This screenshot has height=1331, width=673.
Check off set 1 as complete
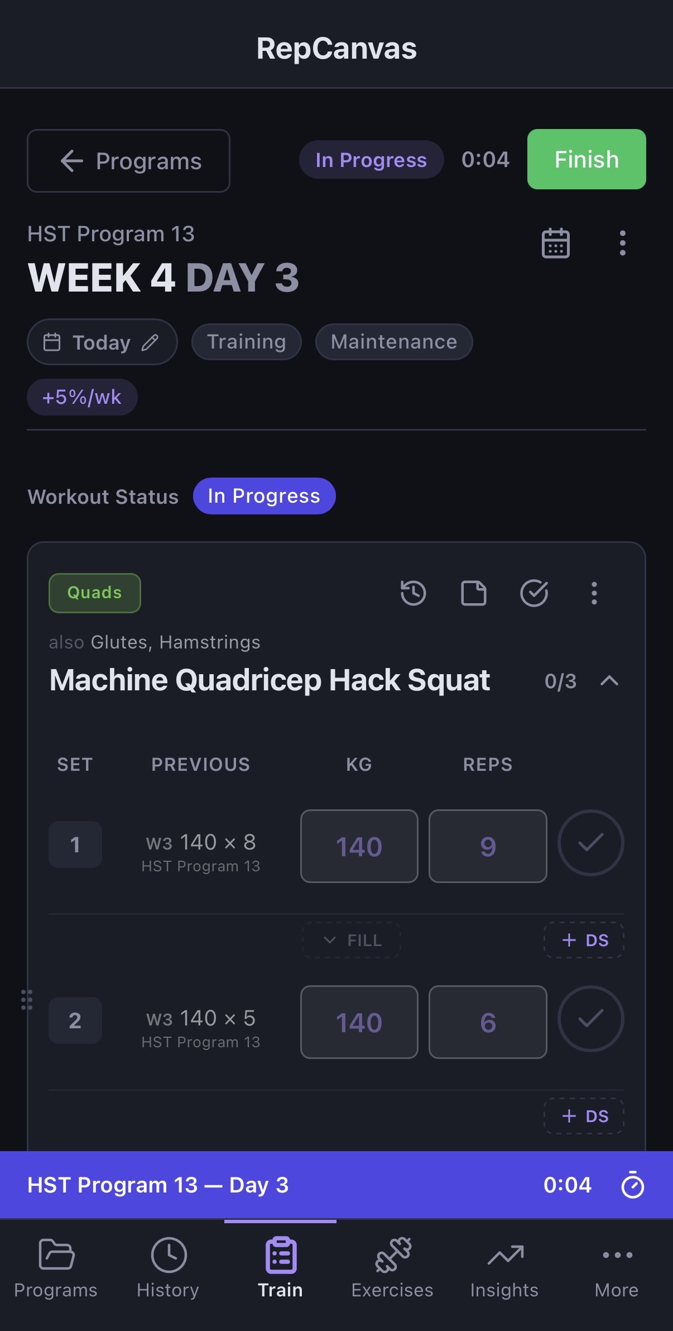(591, 843)
